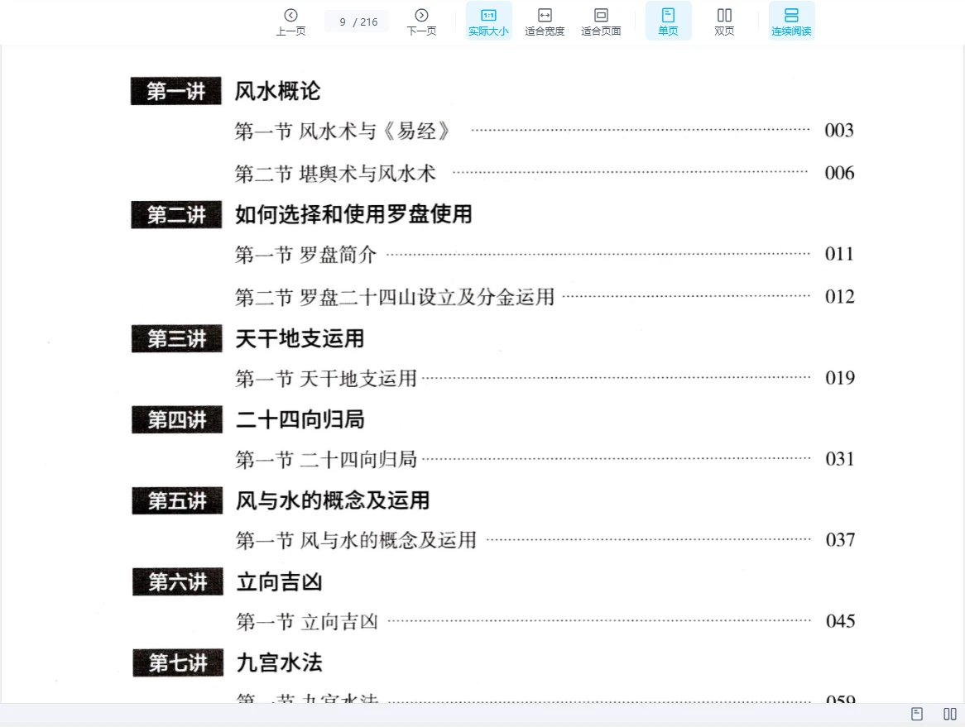The image size is (965, 727).
Task: Click page number 037 for 风与水
Action: tap(839, 540)
